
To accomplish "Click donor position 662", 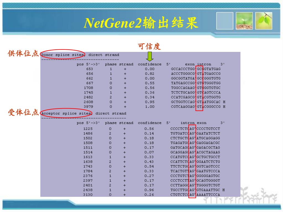I will click(x=90, y=78).
